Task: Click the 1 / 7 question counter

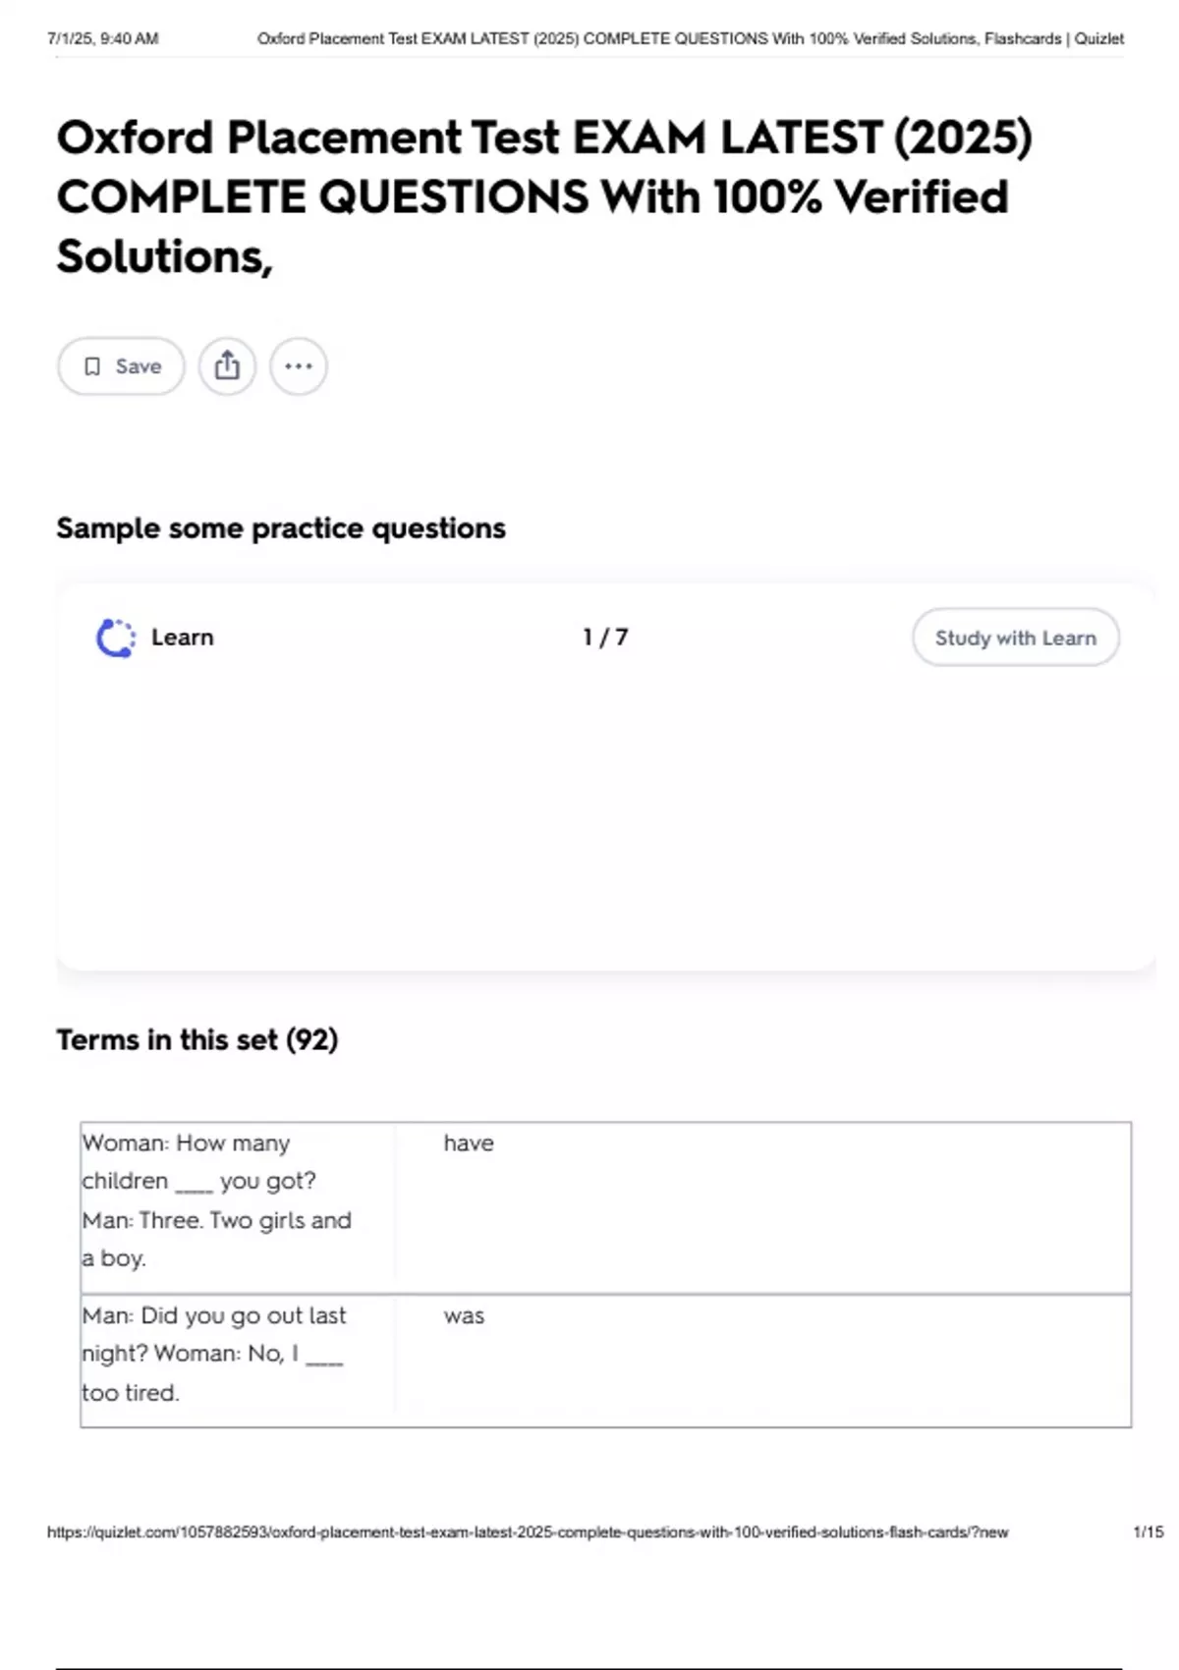Action: coord(605,638)
